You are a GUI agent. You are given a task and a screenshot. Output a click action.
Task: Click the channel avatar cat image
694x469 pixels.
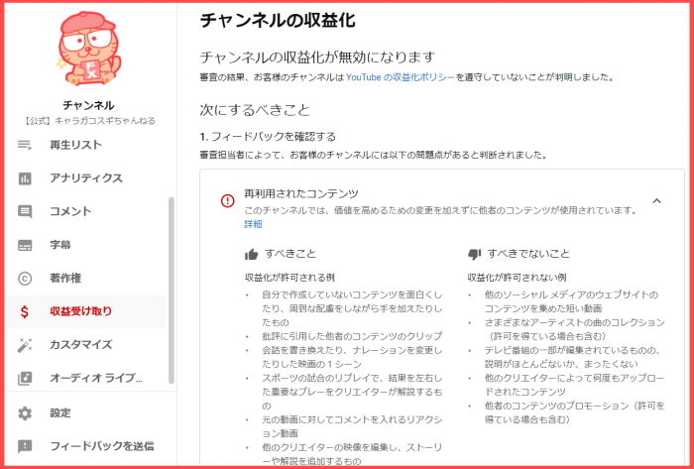click(x=90, y=49)
